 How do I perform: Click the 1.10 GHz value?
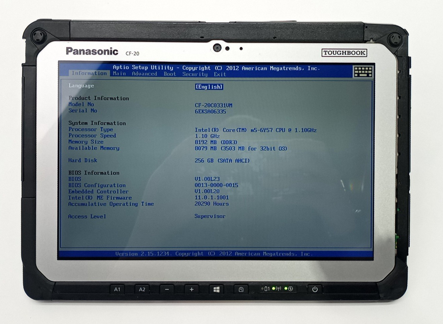click(207, 136)
